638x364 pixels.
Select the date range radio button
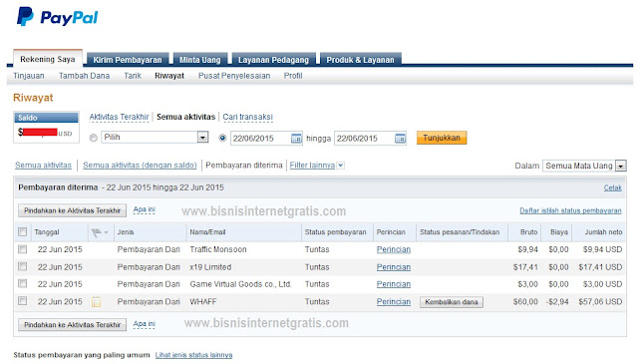point(222,138)
